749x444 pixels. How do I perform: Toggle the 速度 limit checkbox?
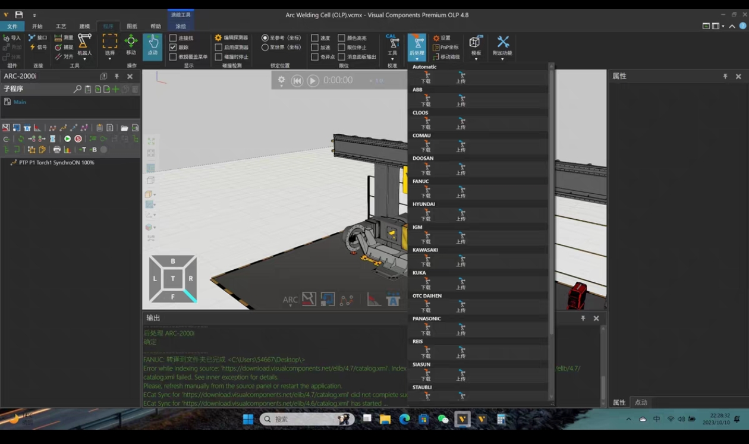(314, 38)
